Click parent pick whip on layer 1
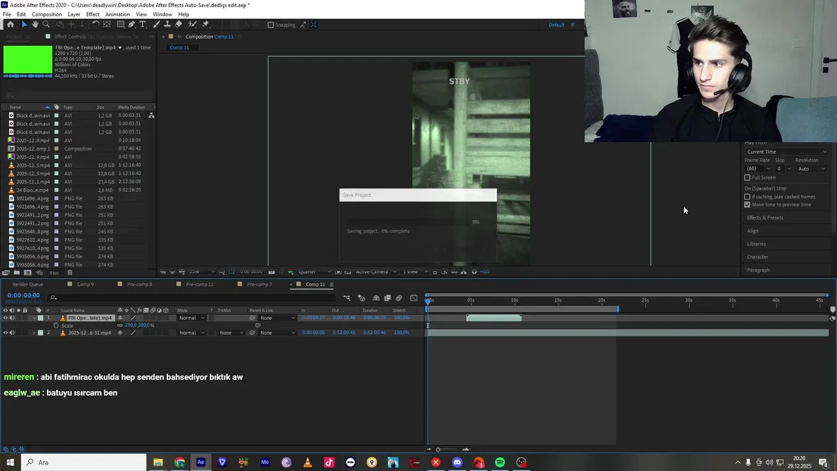Viewport: 837px width, 471px height. [x=252, y=318]
